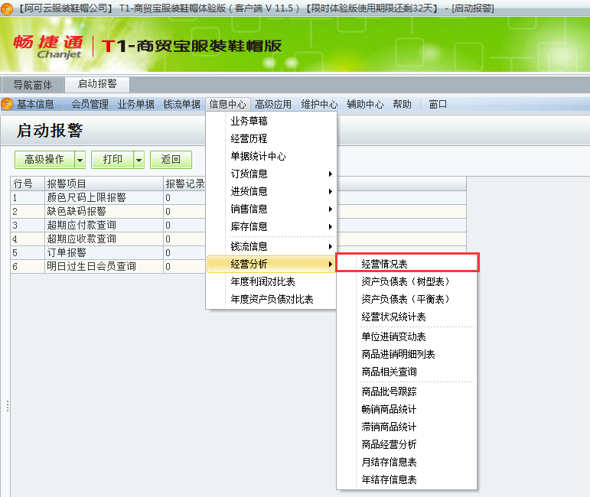The image size is (590, 497).
Task: Open the 辅助中心 menu
Action: [365, 104]
